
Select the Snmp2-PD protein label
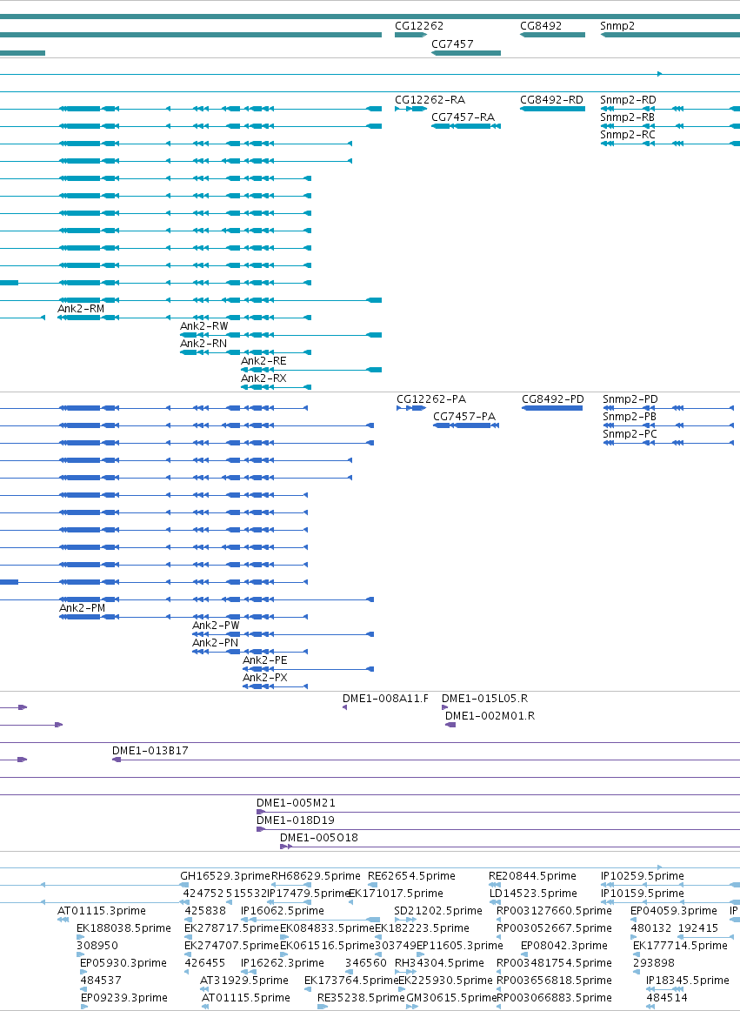click(630, 399)
